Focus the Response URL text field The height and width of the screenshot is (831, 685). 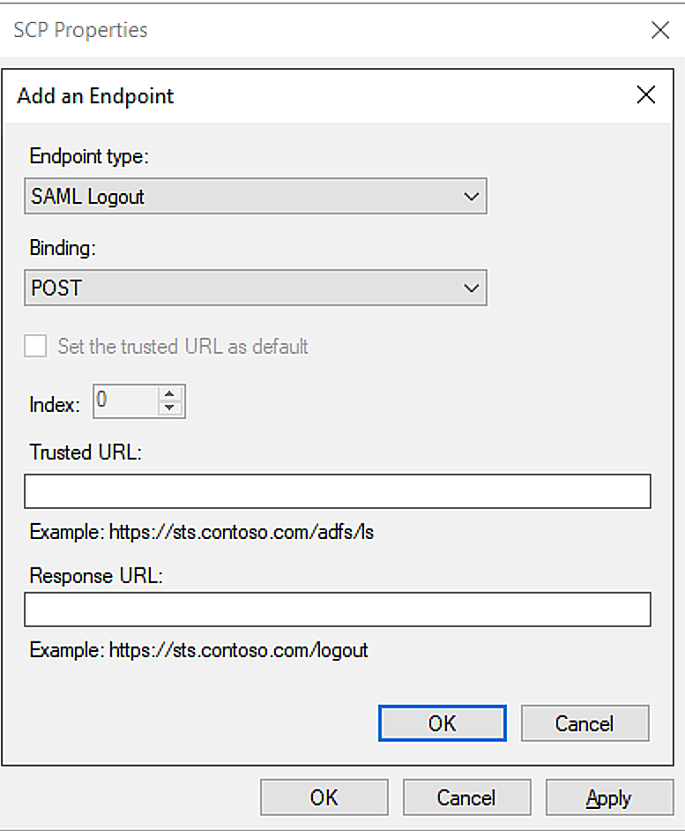pyautogui.click(x=338, y=610)
